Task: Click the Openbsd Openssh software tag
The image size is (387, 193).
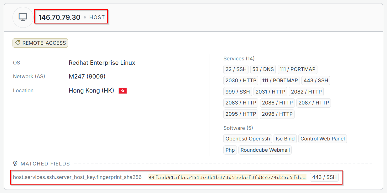Action: click(x=248, y=139)
